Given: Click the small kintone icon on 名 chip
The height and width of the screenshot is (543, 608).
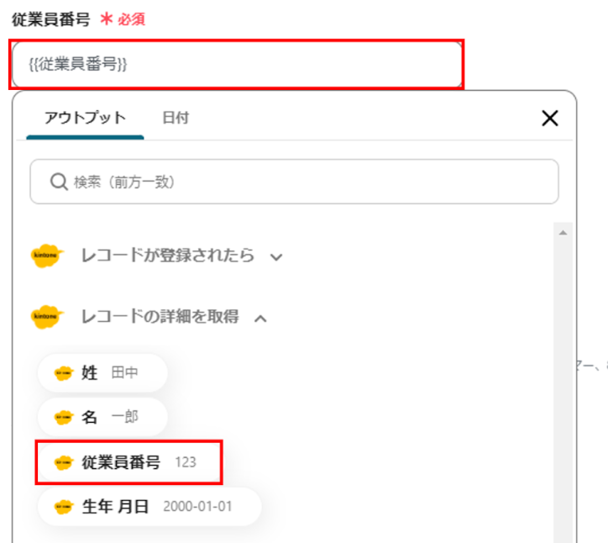Looking at the screenshot, I should tap(64, 418).
